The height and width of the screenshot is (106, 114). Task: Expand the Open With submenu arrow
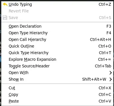click(111, 73)
